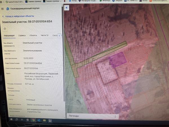The width and height of the screenshot is (169, 127).
Task: Click the Для индивидуального жилищного строительства value
Action: 43,111
